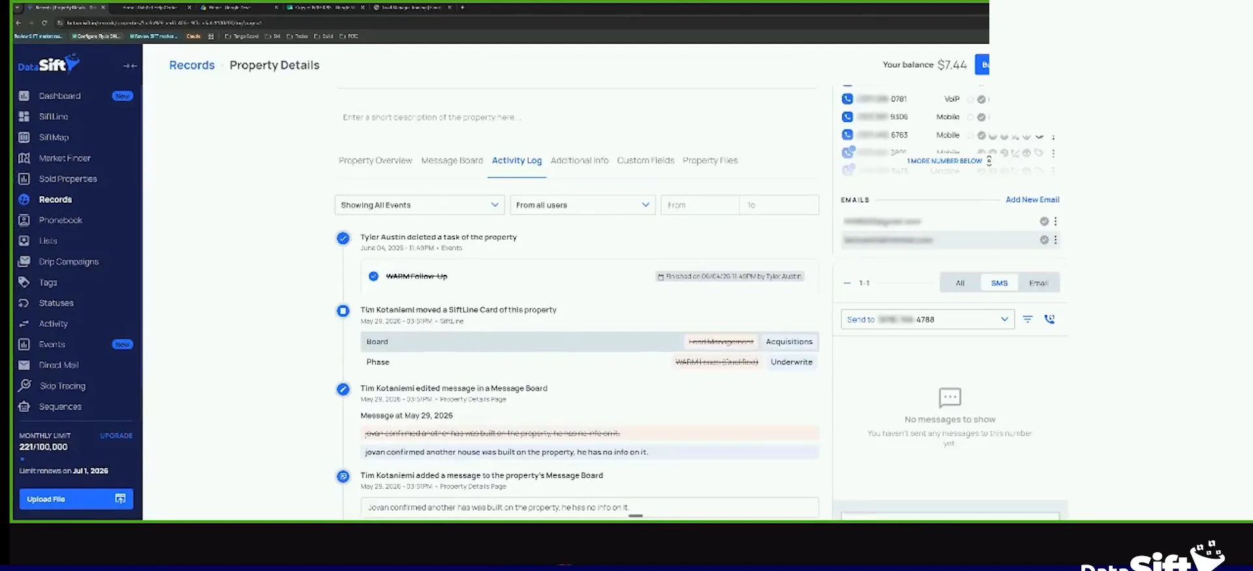The height and width of the screenshot is (571, 1253).
Task: Open Market Finder from sidebar
Action: tap(65, 158)
